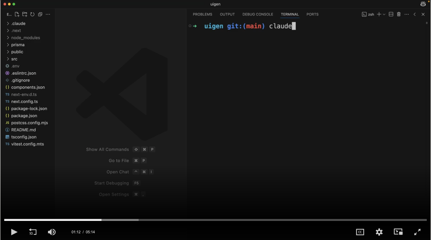Image resolution: width=431 pixels, height=240 pixels.
Task: Create a new terminal with plus icon
Action: point(379,14)
